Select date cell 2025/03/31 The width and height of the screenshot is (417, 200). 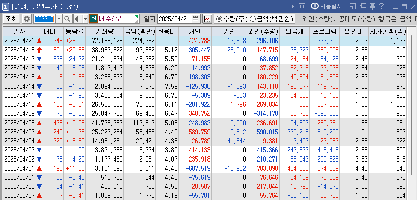tap(19, 178)
